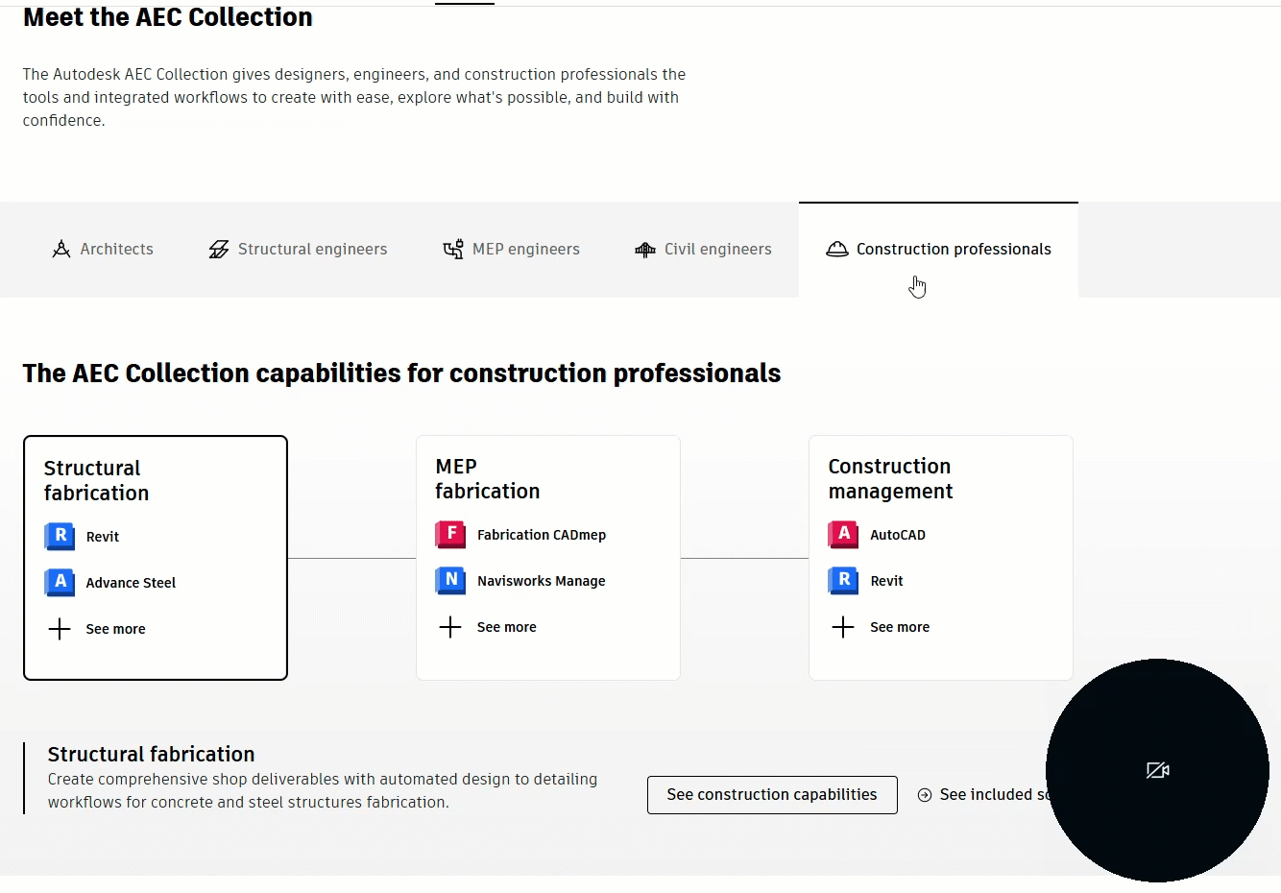Image resolution: width=1281 pixels, height=893 pixels.
Task: Click the AutoCAD icon under Construction management
Action: (x=843, y=534)
